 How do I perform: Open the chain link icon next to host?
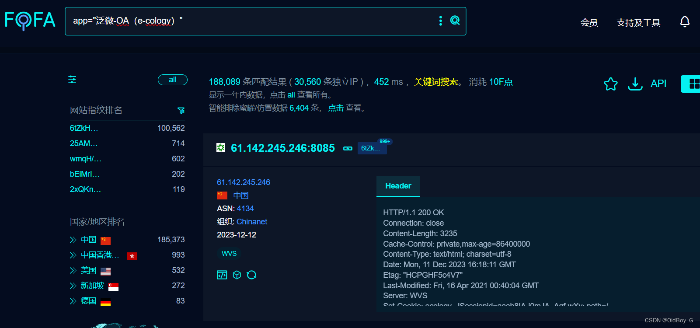348,149
